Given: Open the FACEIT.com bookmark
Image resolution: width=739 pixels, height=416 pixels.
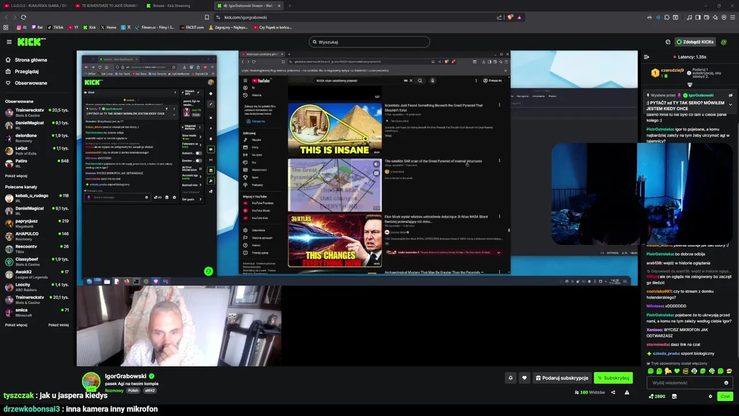Looking at the screenshot, I should click(x=192, y=27).
